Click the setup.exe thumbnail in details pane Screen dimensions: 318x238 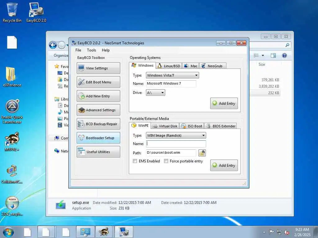pos(61,205)
